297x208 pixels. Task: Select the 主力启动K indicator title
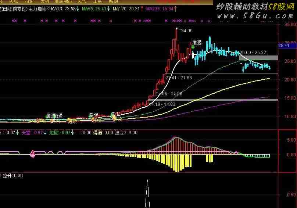coord(39,9)
